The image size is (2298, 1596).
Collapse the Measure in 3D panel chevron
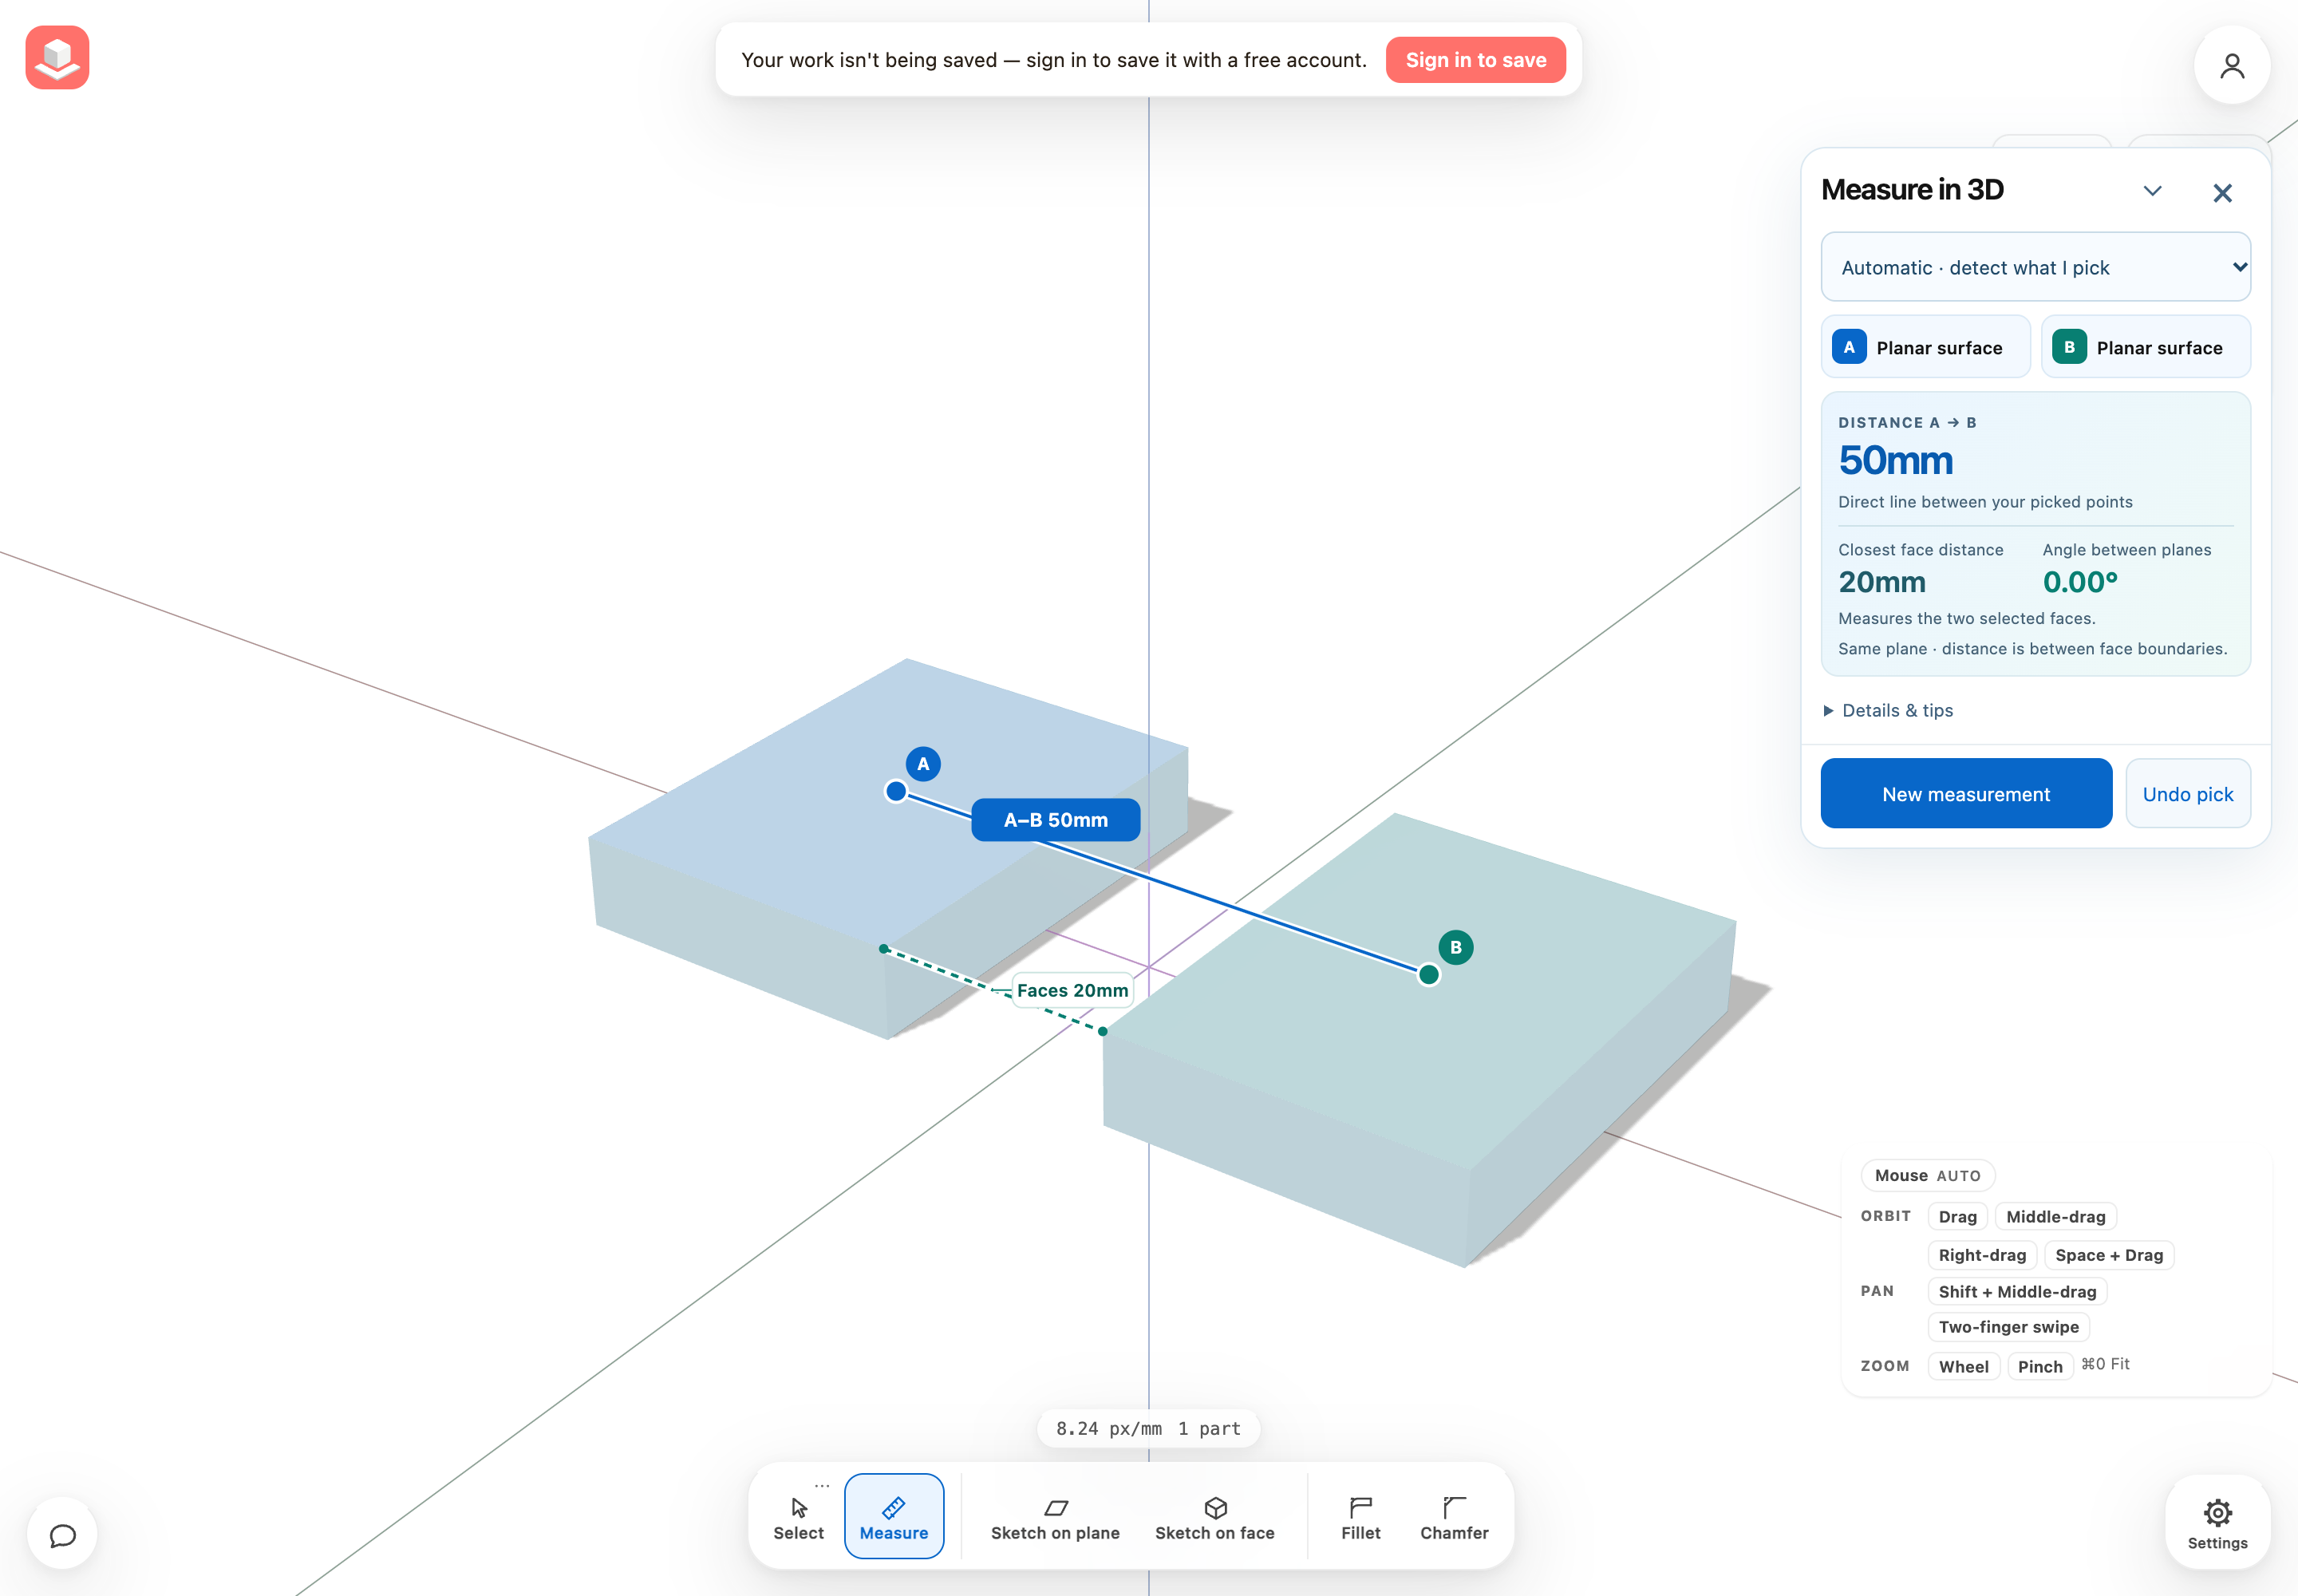[2153, 191]
